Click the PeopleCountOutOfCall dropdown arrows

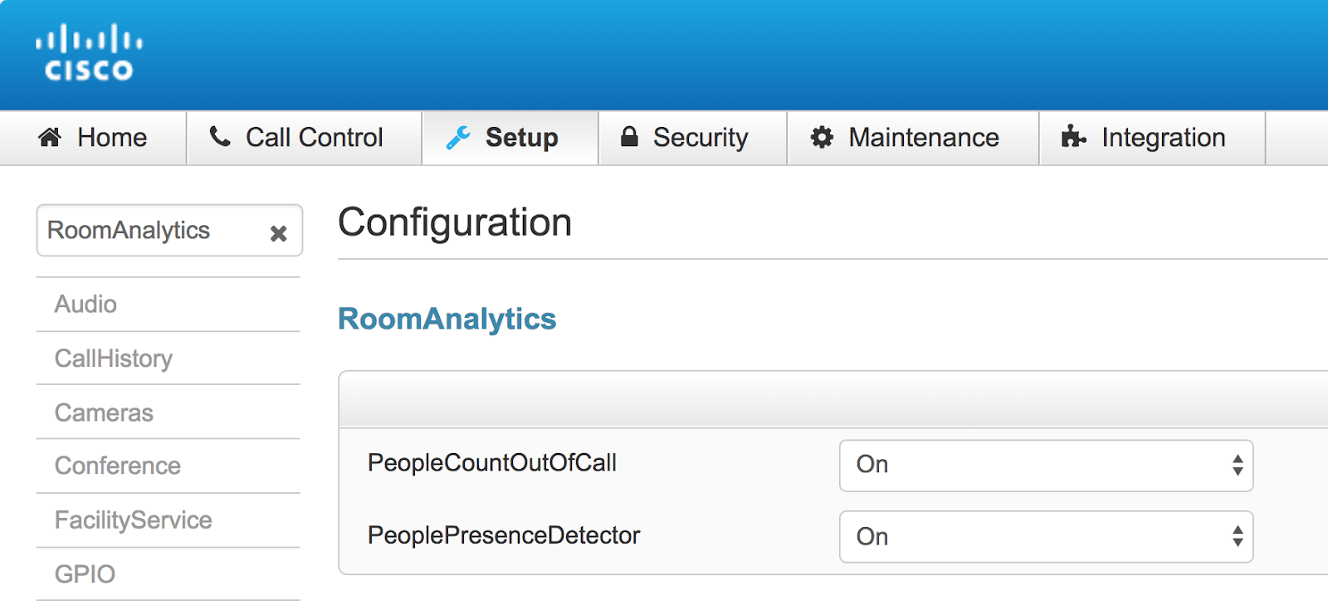pos(1238,465)
